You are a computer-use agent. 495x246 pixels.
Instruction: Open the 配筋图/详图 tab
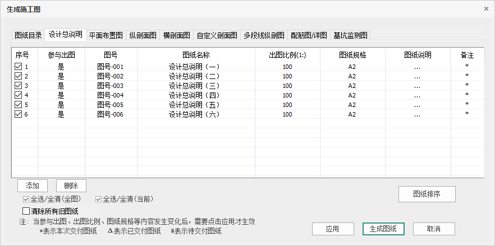309,35
